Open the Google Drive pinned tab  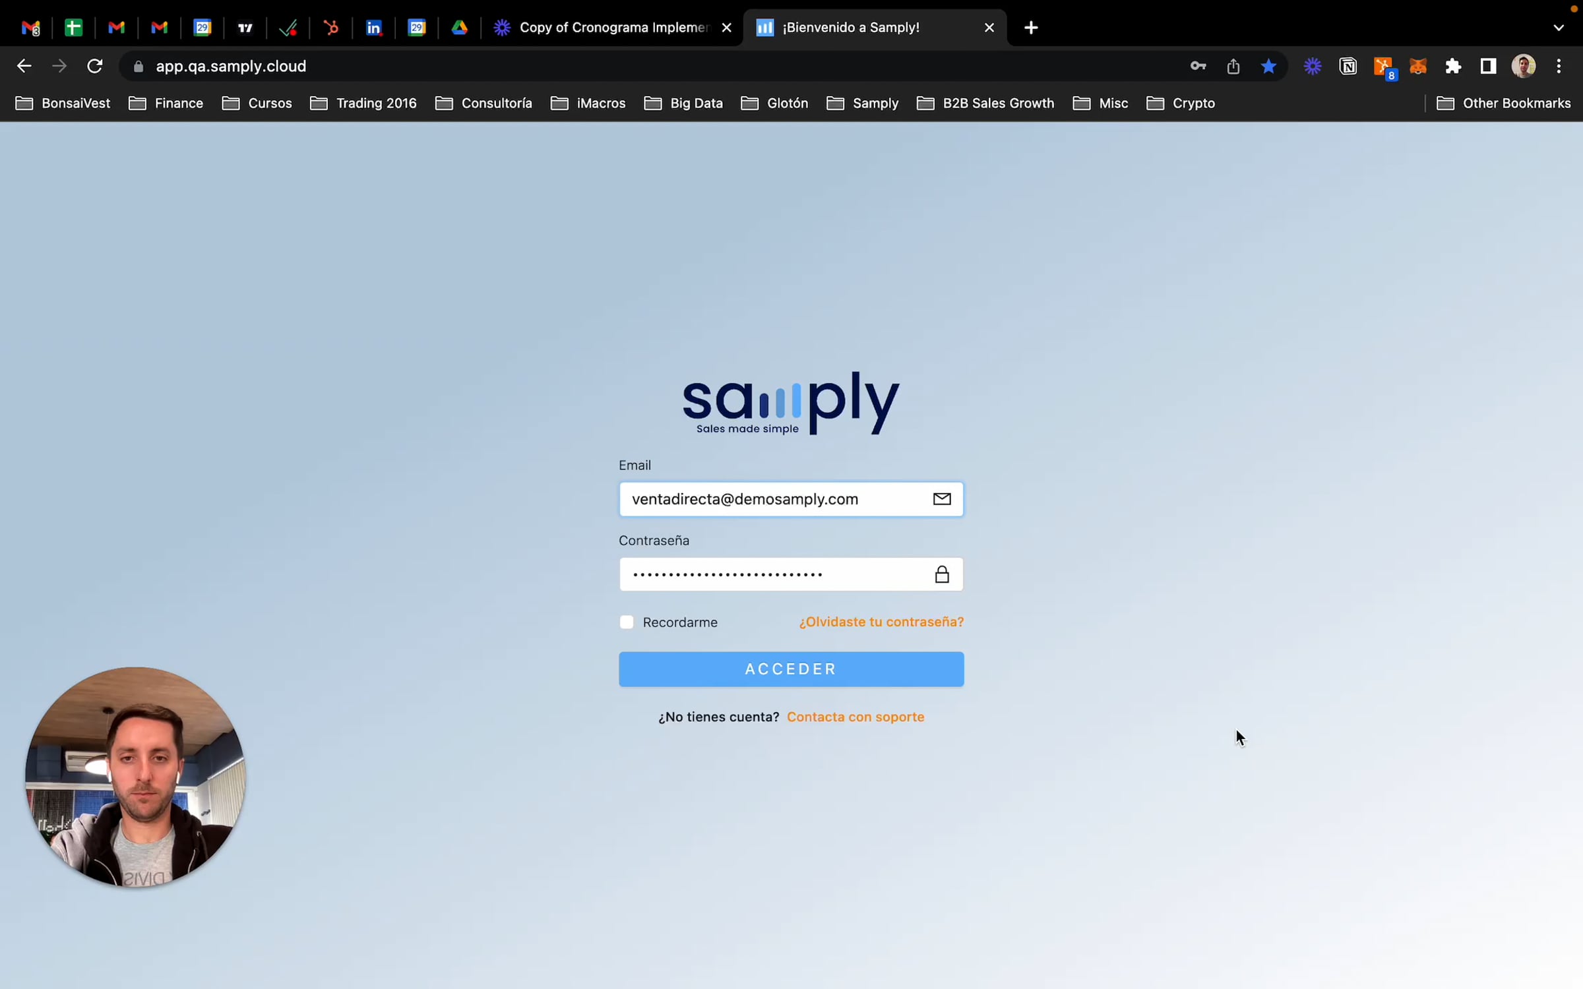[x=460, y=28]
